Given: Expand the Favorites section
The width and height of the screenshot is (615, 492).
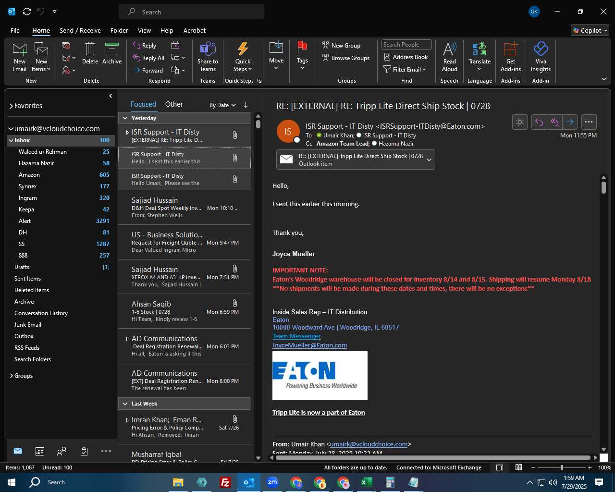Looking at the screenshot, I should [x=12, y=106].
